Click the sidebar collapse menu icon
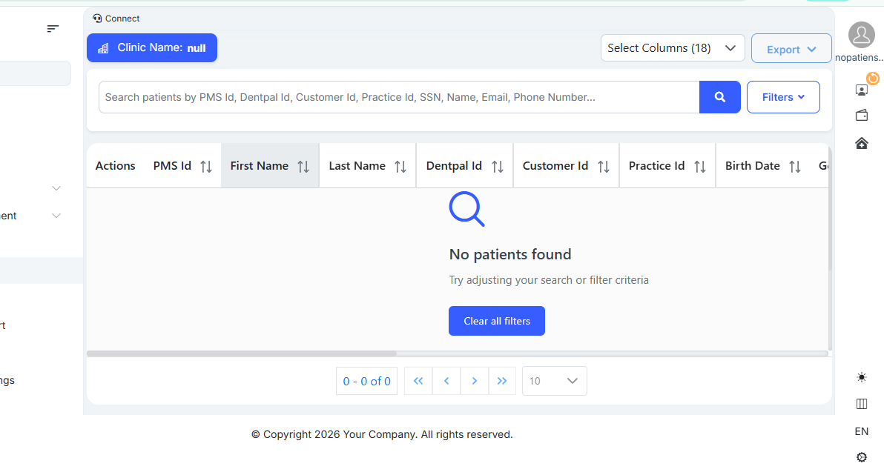Screen dimensions: 884x475 [53, 29]
